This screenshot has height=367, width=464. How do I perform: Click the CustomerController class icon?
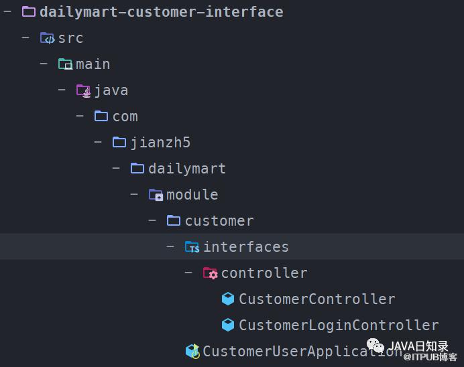click(x=228, y=299)
